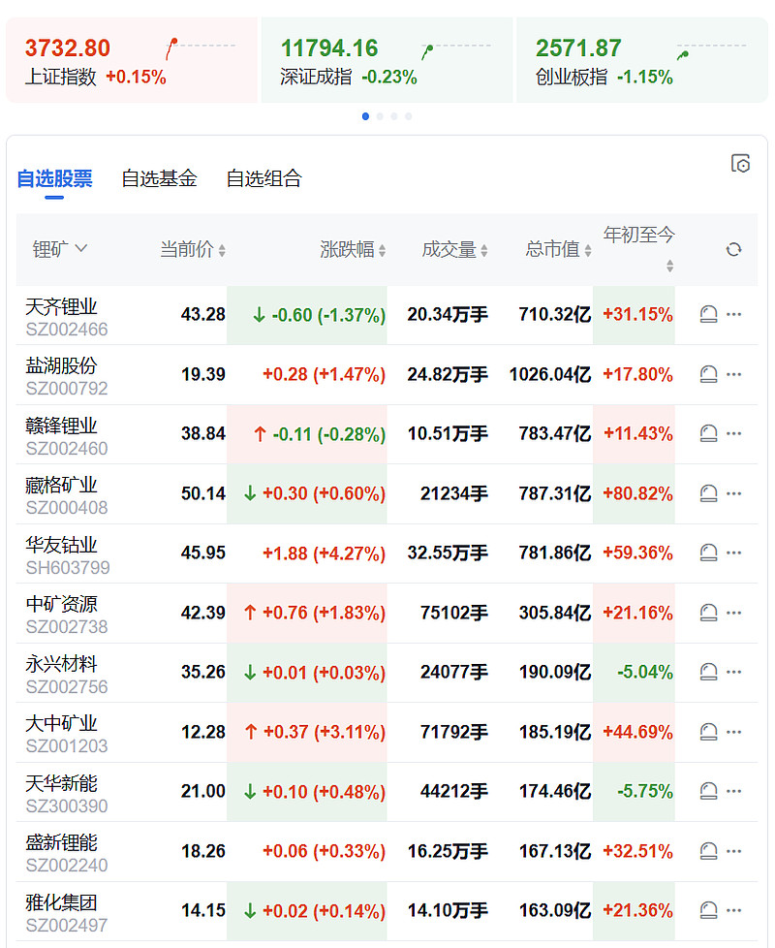Open the more options dots for 盐湖股份
Viewport: 775px width, 948px height.
733,374
